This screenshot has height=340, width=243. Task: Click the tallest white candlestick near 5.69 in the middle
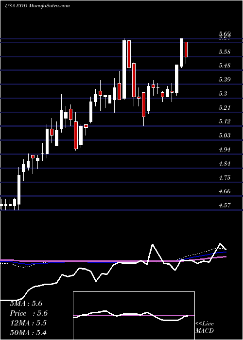click(124, 69)
